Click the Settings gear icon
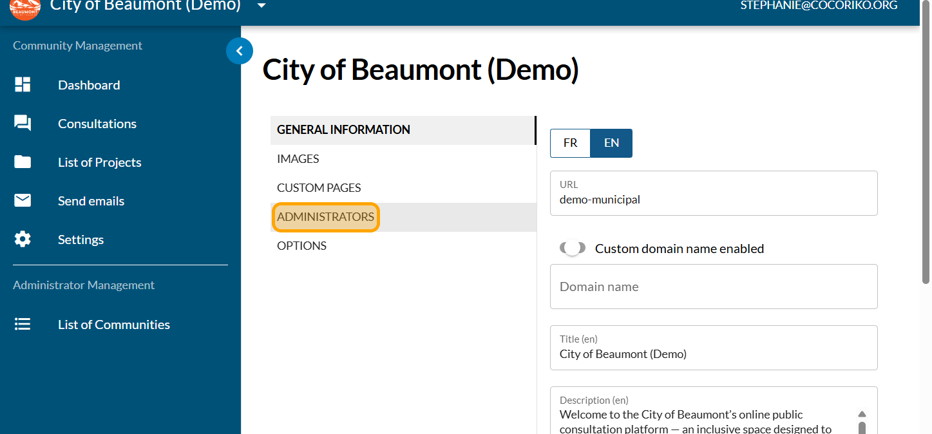 tap(23, 240)
